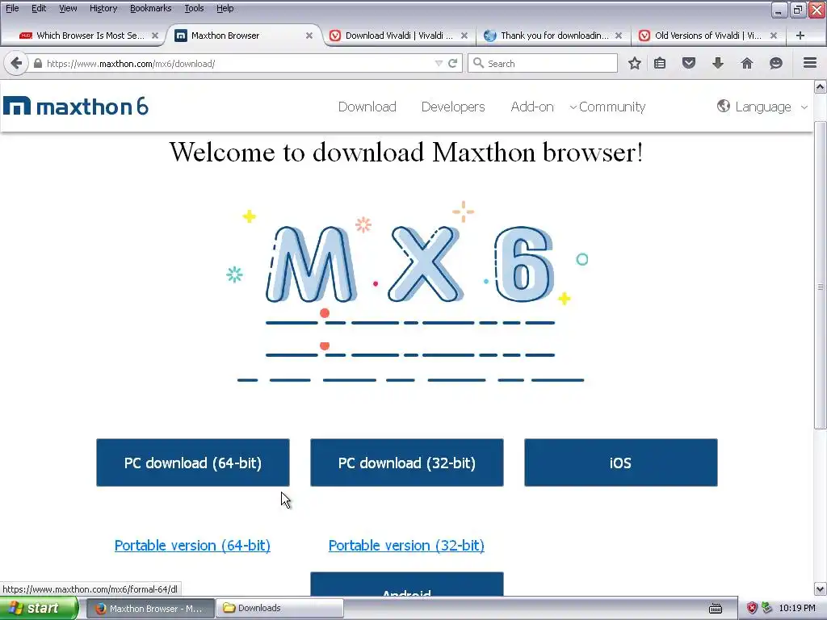Click the padlock site security icon
Screen dimensions: 827x620
pyautogui.click(x=37, y=63)
